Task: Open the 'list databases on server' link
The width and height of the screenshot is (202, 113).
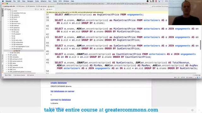Action: (x=62, y=91)
